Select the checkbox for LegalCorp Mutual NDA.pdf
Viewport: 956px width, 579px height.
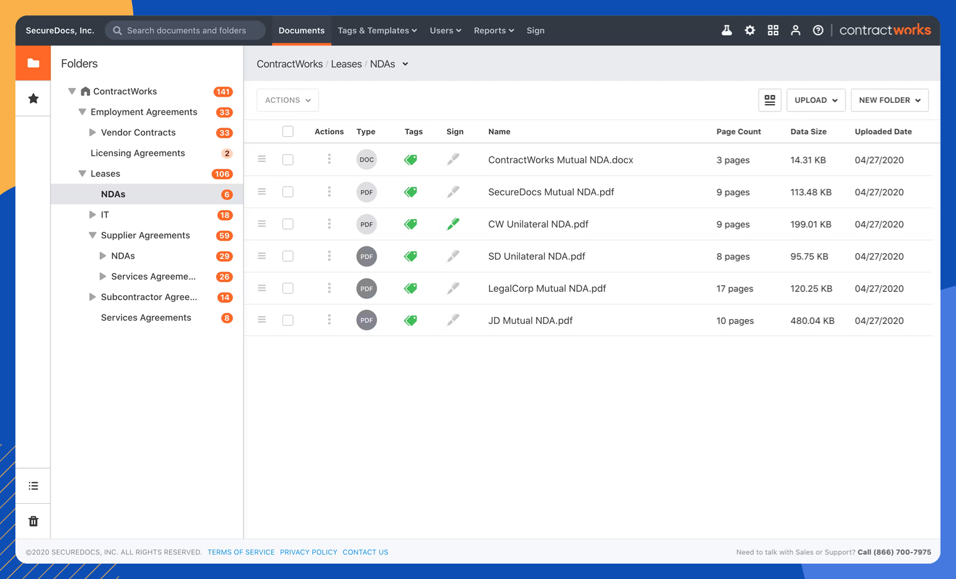coord(287,288)
